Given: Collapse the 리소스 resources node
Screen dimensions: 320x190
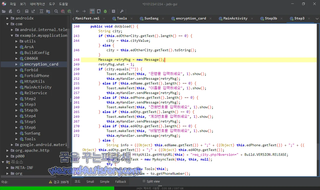Looking at the screenshot, I should click(3, 162).
